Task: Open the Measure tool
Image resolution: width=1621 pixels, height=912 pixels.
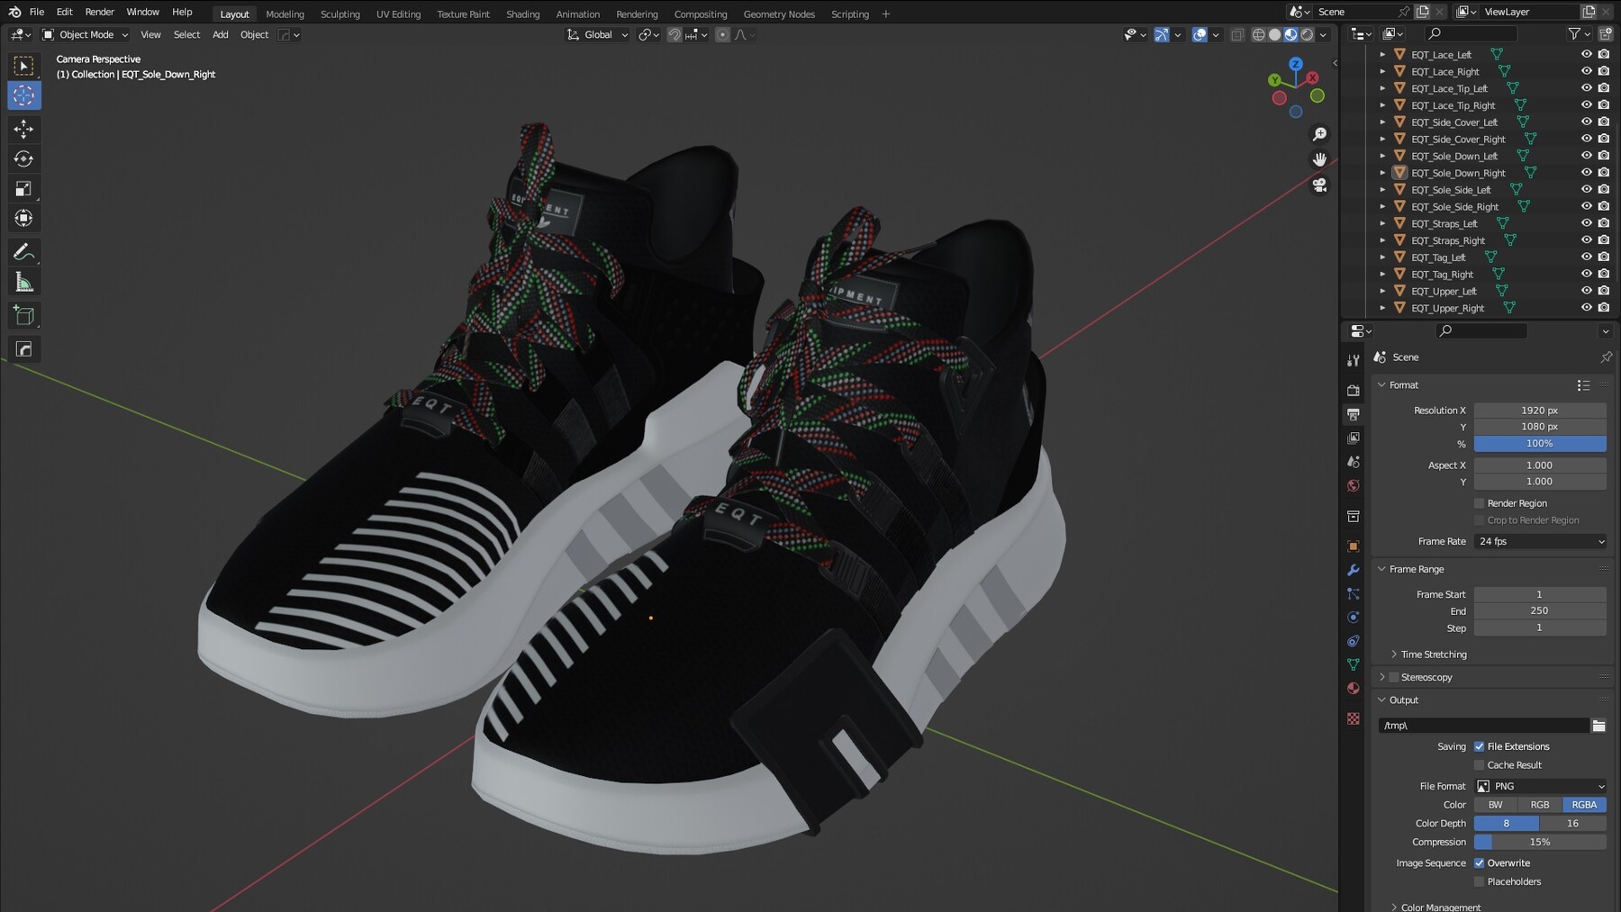Action: 23,281
